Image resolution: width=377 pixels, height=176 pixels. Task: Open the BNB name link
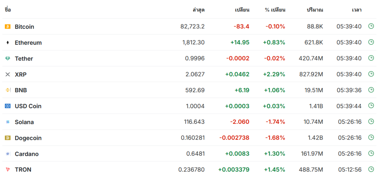pos(21,90)
